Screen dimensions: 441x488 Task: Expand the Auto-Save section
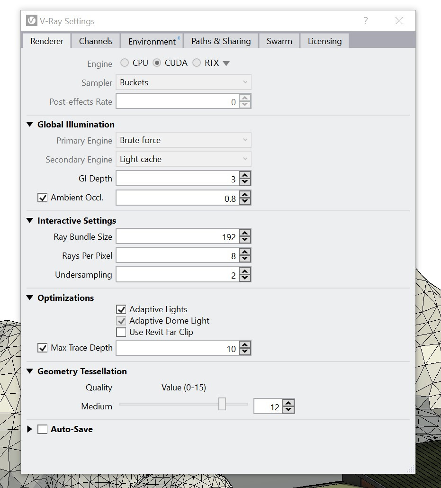(x=29, y=429)
